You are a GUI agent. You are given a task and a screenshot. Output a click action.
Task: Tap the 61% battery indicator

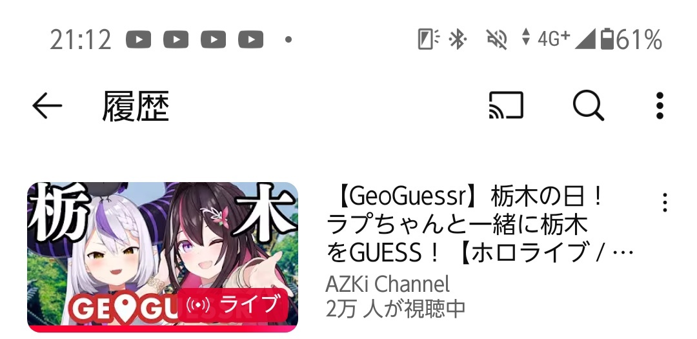631,39
